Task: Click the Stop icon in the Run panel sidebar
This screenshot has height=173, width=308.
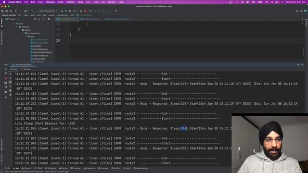Action: tap(5, 78)
